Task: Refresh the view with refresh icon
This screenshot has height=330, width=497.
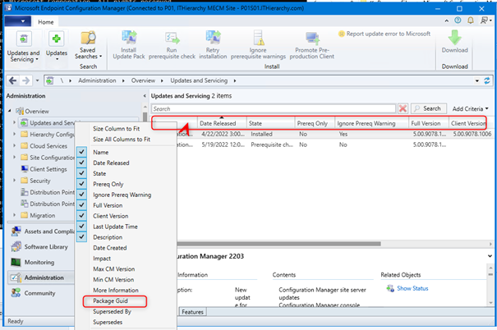Action: (487, 80)
